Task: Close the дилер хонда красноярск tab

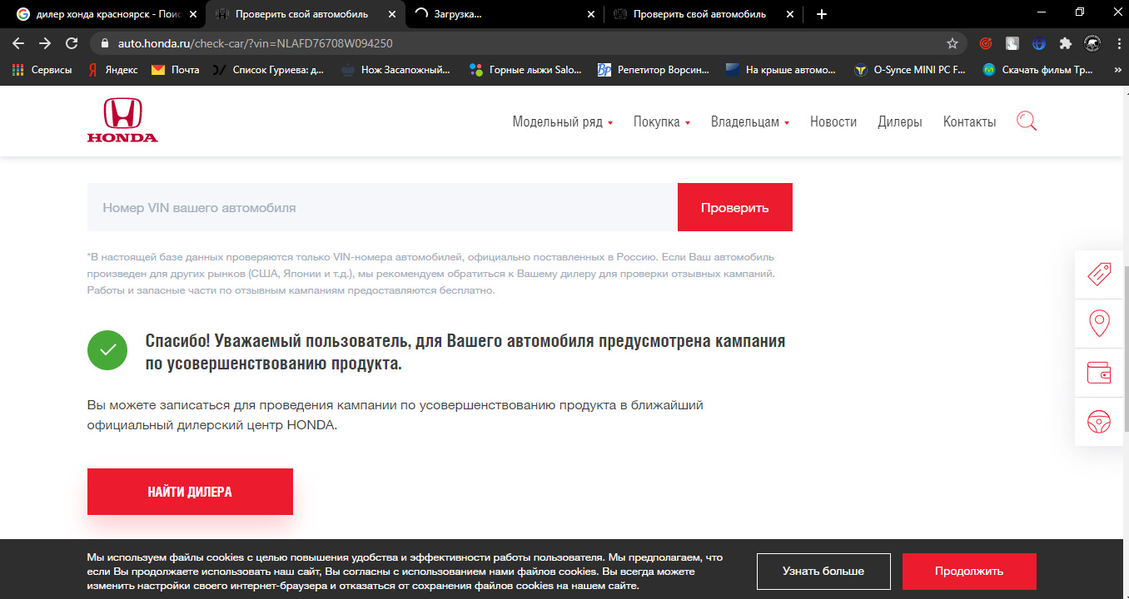Action: pyautogui.click(x=193, y=14)
